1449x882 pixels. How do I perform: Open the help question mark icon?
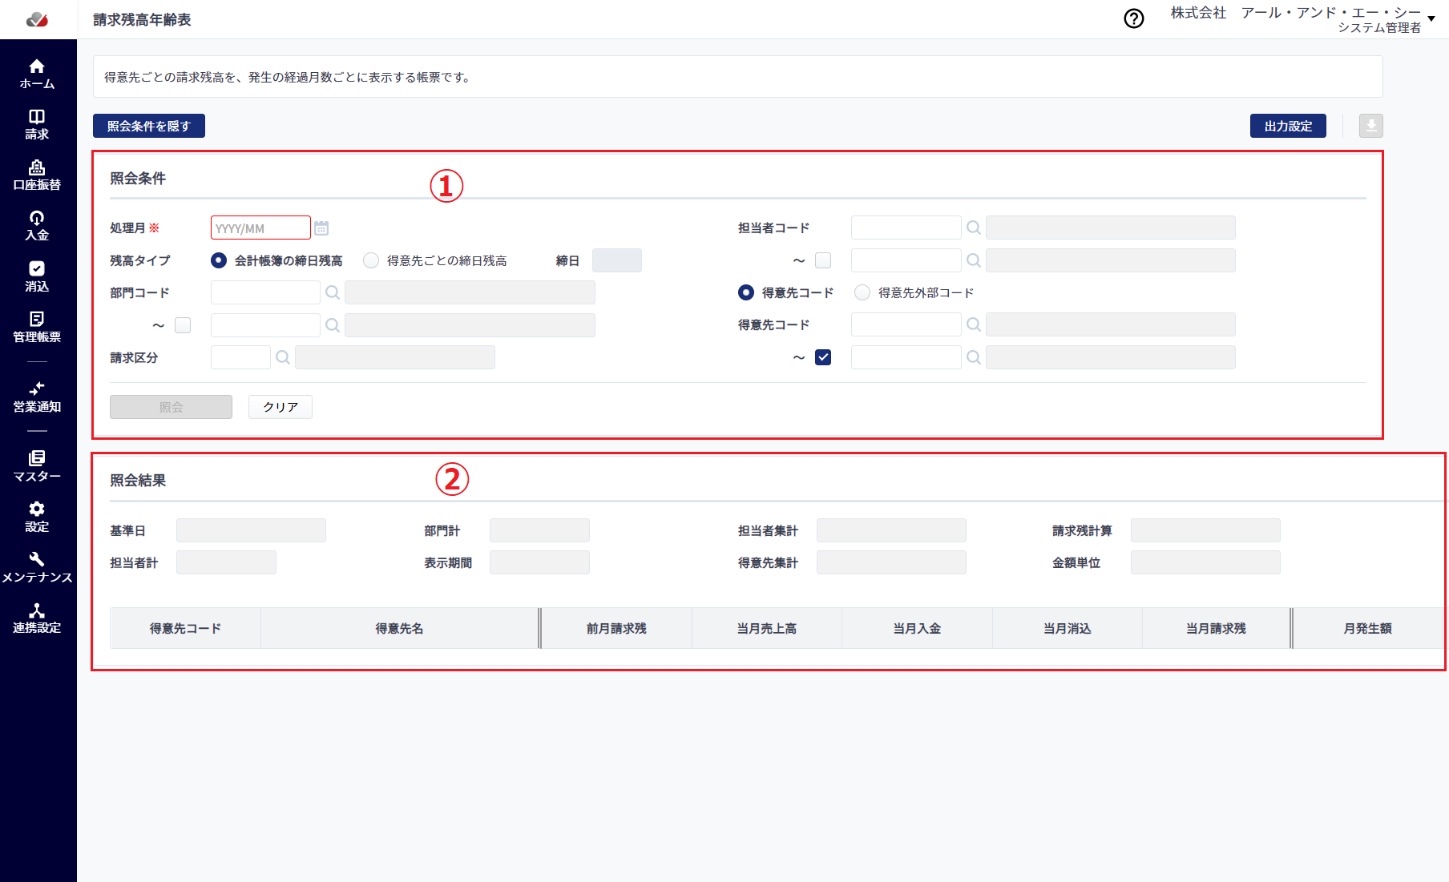click(x=1134, y=19)
